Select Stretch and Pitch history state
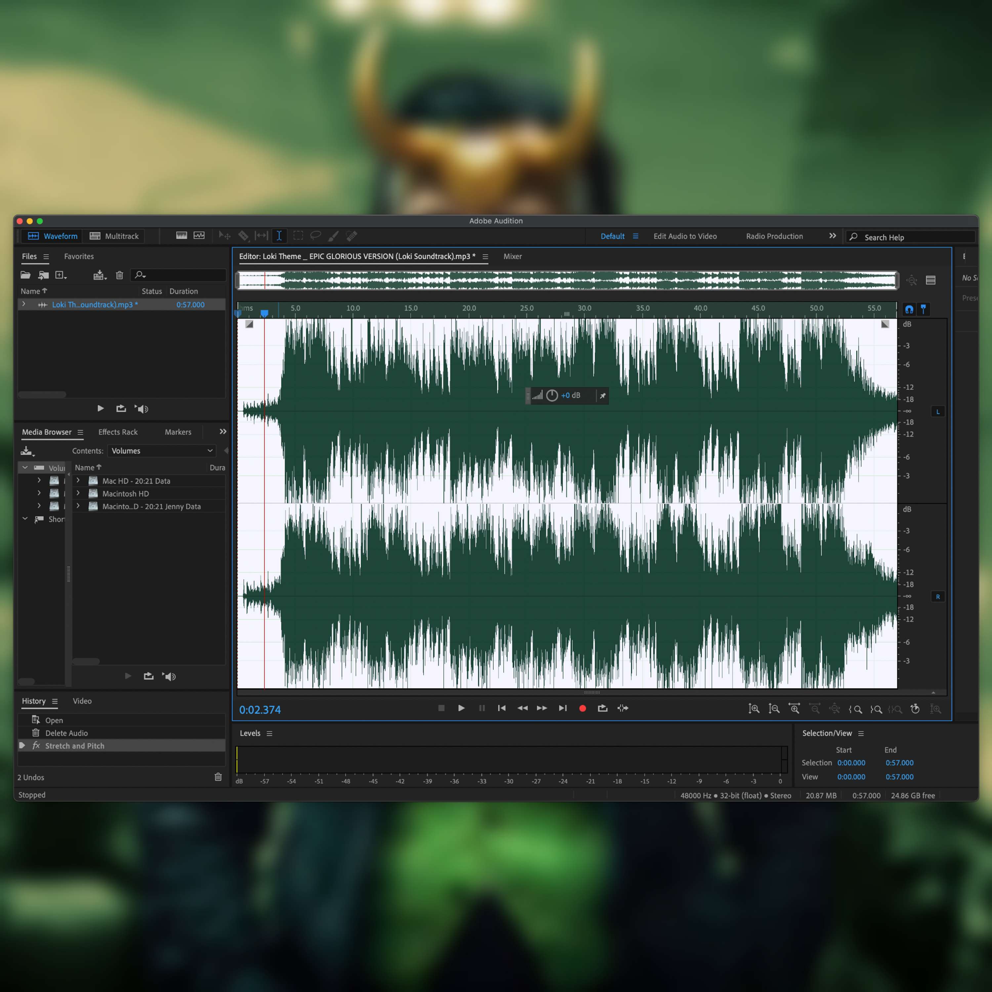 coord(121,746)
